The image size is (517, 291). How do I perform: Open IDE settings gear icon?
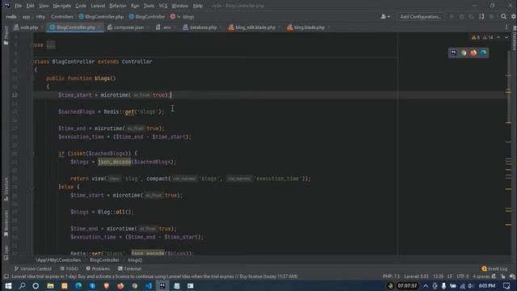coord(514,16)
